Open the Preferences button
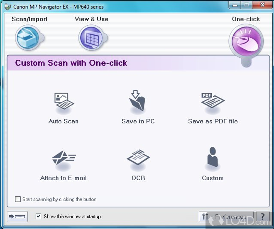Screen dimensions: 274x229 coord(226,217)
